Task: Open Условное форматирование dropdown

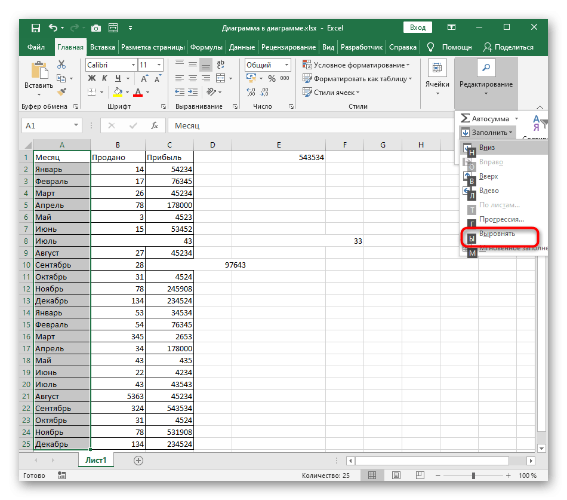Action: pyautogui.click(x=356, y=65)
